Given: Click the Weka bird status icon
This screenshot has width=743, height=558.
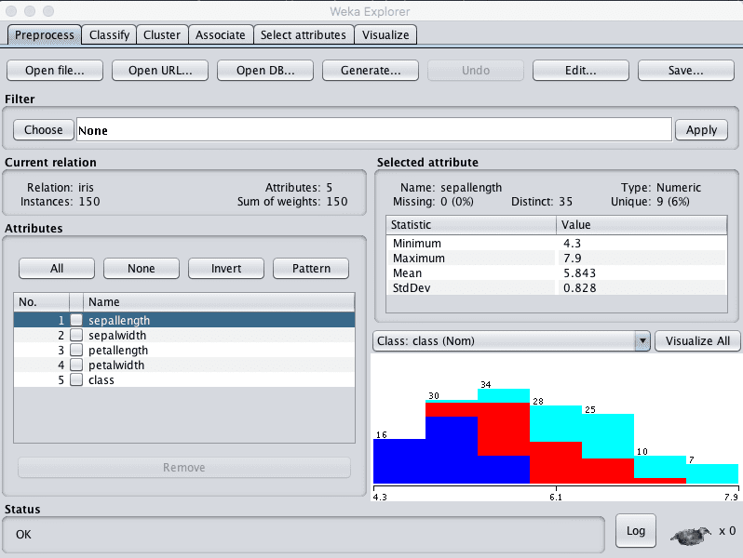Looking at the screenshot, I should point(691,536).
